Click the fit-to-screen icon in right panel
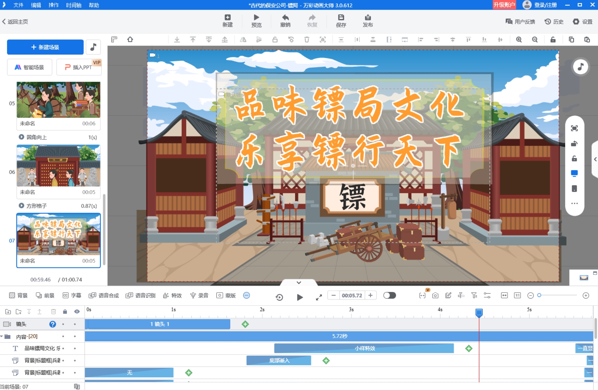The width and height of the screenshot is (598, 390). (574, 128)
